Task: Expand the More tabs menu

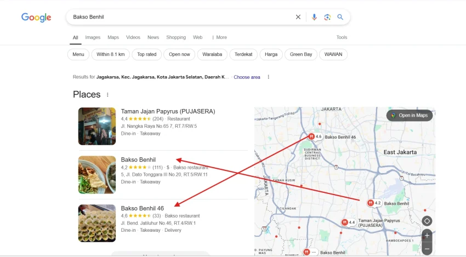Action: (x=219, y=37)
